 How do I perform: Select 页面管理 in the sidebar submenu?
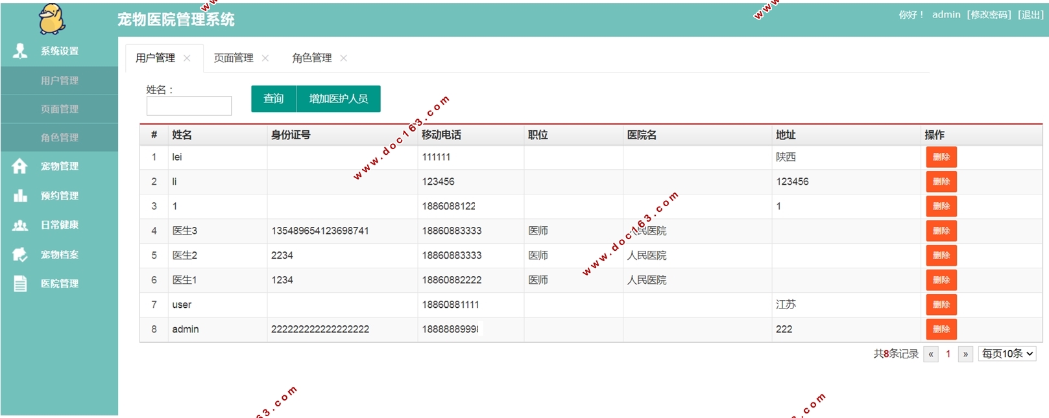tap(59, 109)
